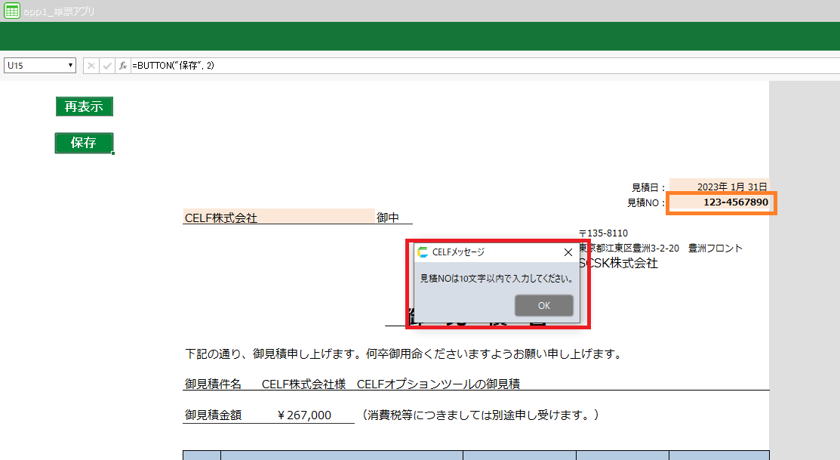The height and width of the screenshot is (460, 840).
Task: Click the U15 cell reference name box
Action: pyautogui.click(x=34, y=66)
